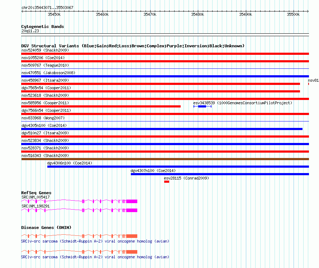Select the dgv7566n54 (Cooper2011) red bar
The height and width of the screenshot is (268, 319).
165,114
